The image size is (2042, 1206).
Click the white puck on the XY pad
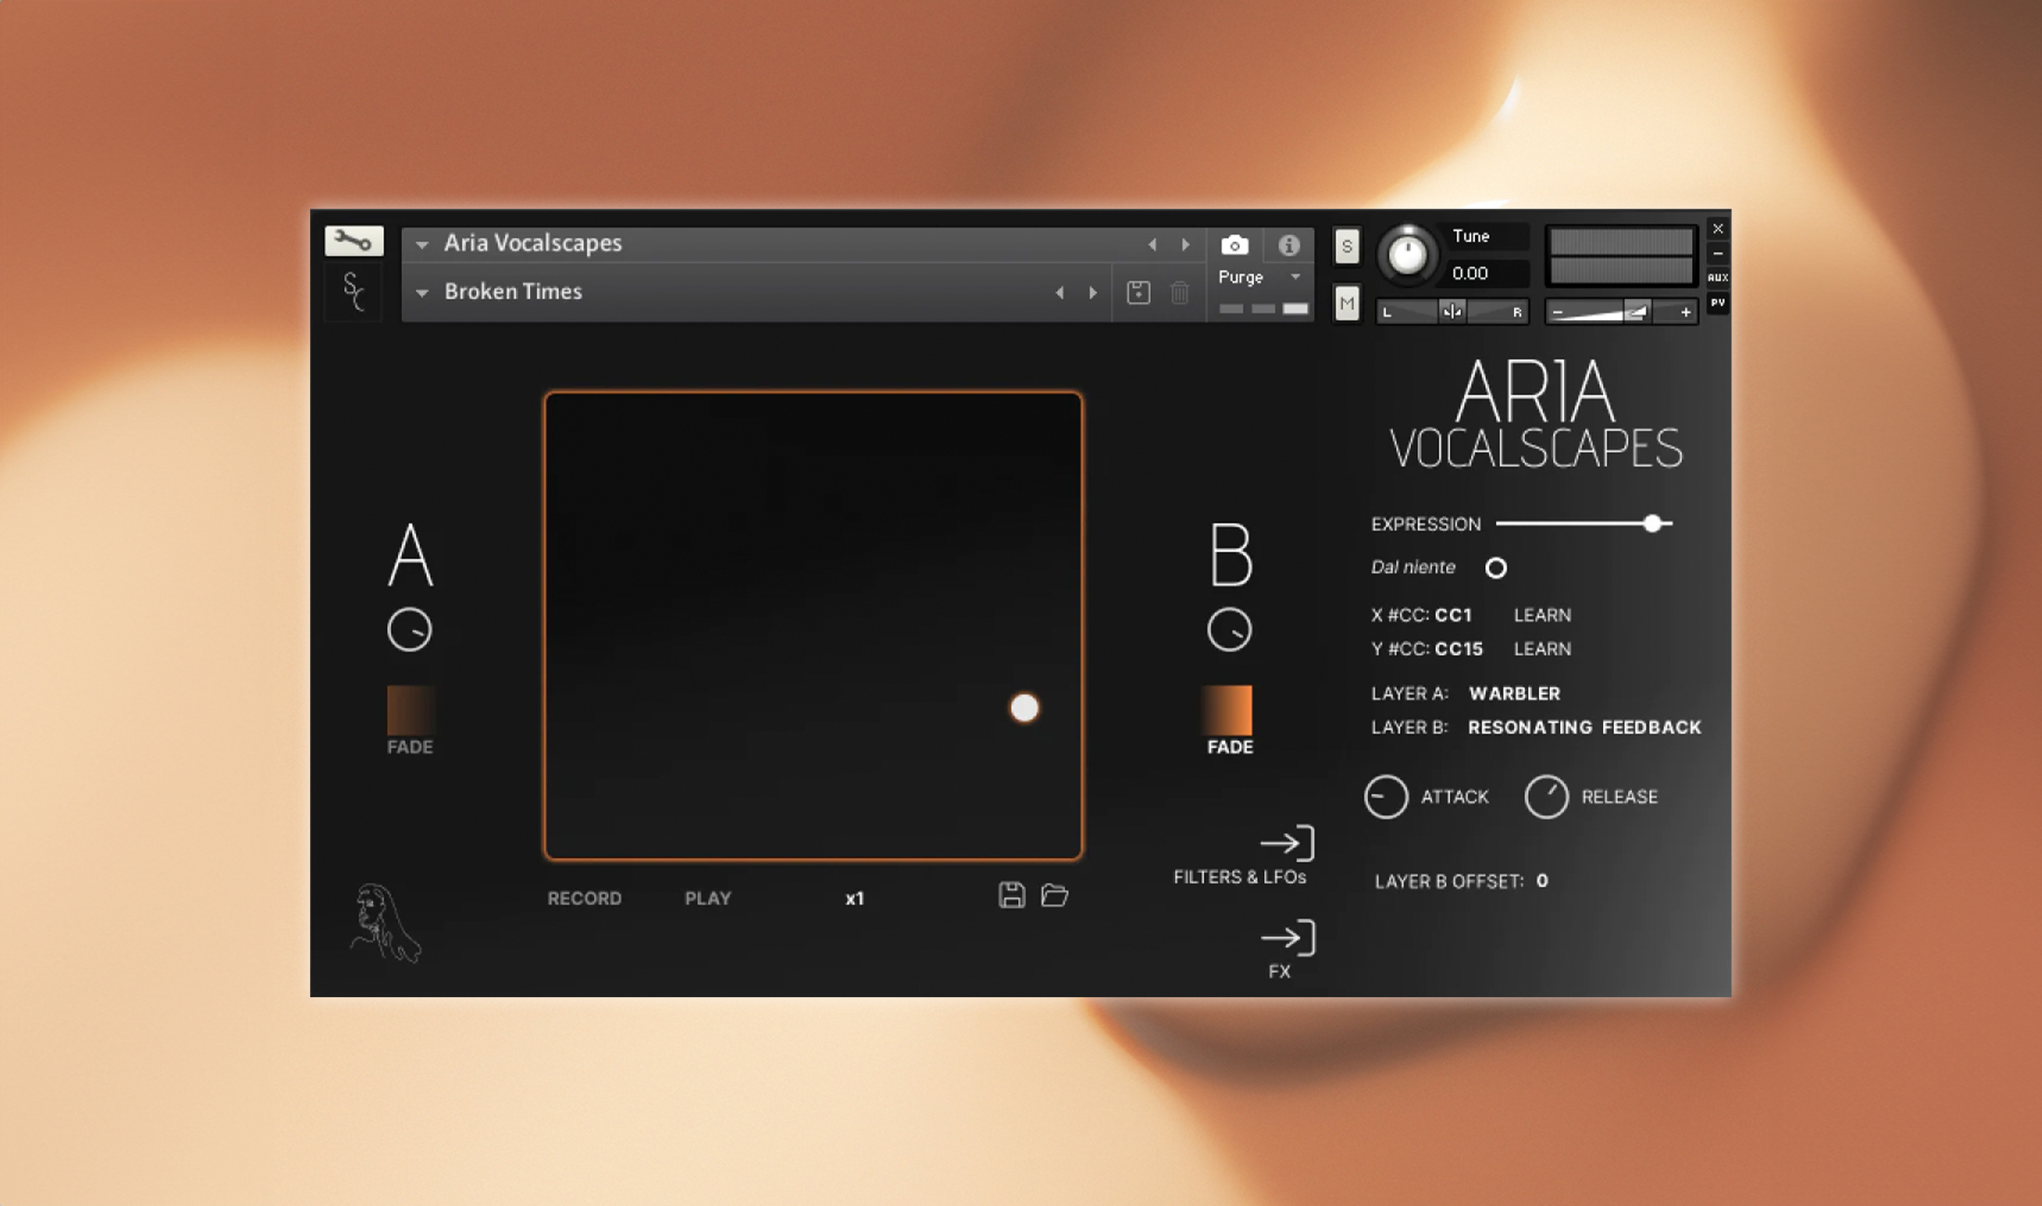[1025, 708]
